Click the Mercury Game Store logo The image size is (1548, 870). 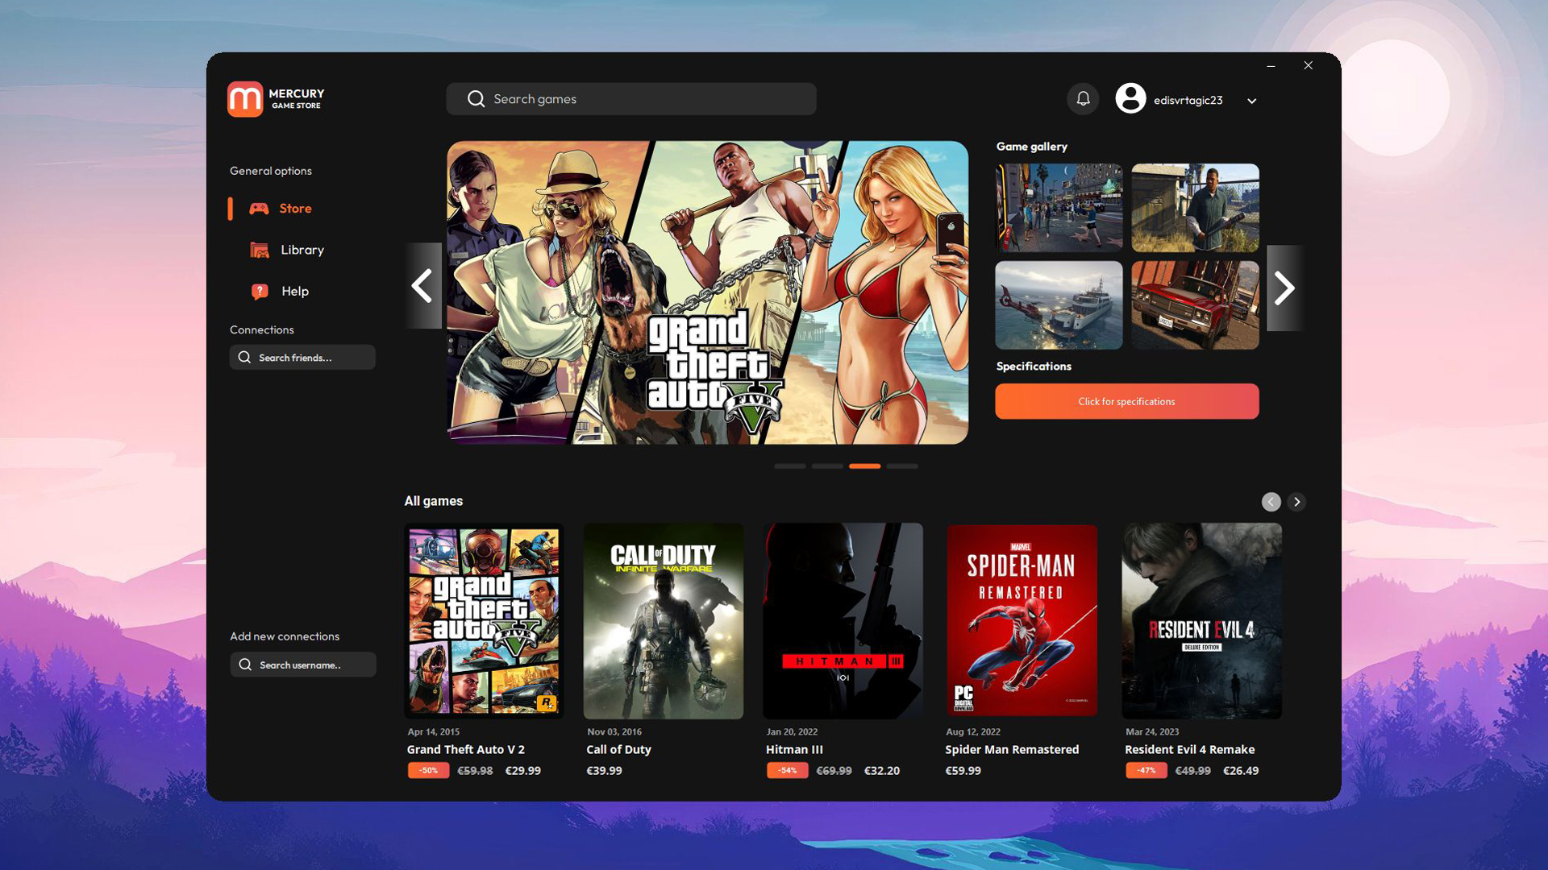(245, 99)
